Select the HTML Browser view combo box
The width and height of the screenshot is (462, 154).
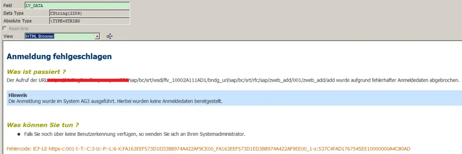(63, 36)
